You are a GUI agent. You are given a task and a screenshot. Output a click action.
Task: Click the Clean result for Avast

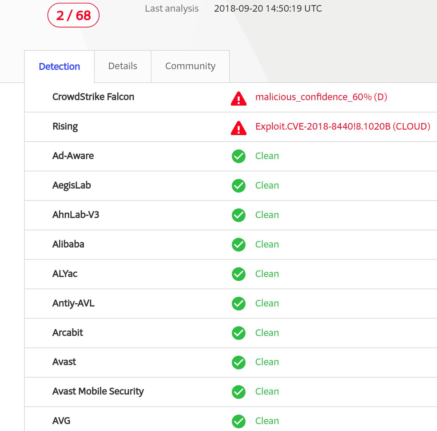267,362
